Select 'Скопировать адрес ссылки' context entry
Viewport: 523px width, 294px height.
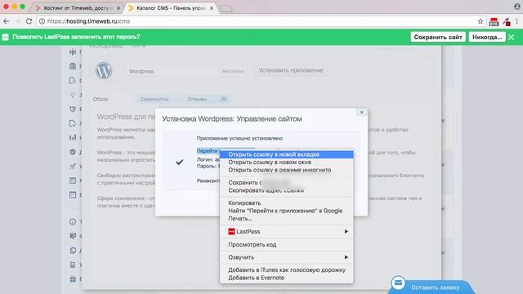click(287, 190)
